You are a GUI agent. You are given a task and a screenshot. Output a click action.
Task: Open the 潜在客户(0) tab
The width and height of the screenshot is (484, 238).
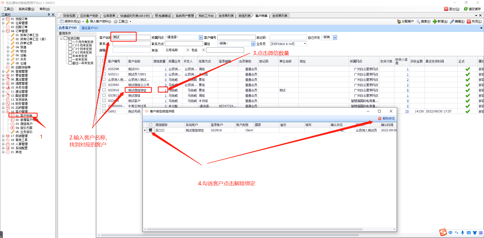click(x=89, y=28)
